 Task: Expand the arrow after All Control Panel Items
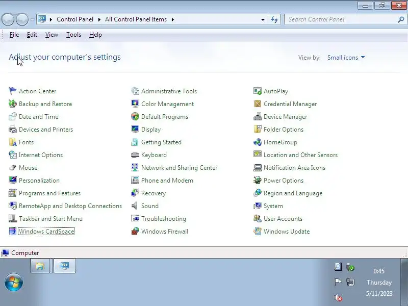(x=173, y=19)
